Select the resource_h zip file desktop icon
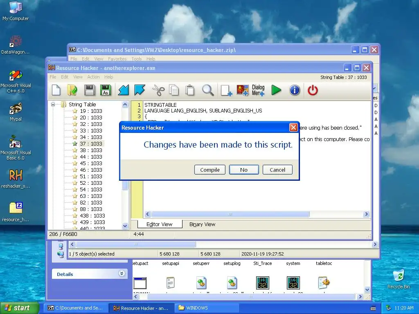The image size is (419, 314). [x=16, y=212]
